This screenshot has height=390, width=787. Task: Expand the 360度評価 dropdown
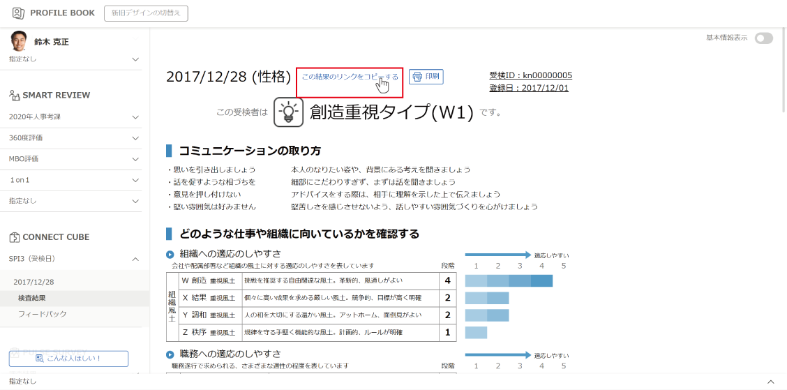pos(135,138)
